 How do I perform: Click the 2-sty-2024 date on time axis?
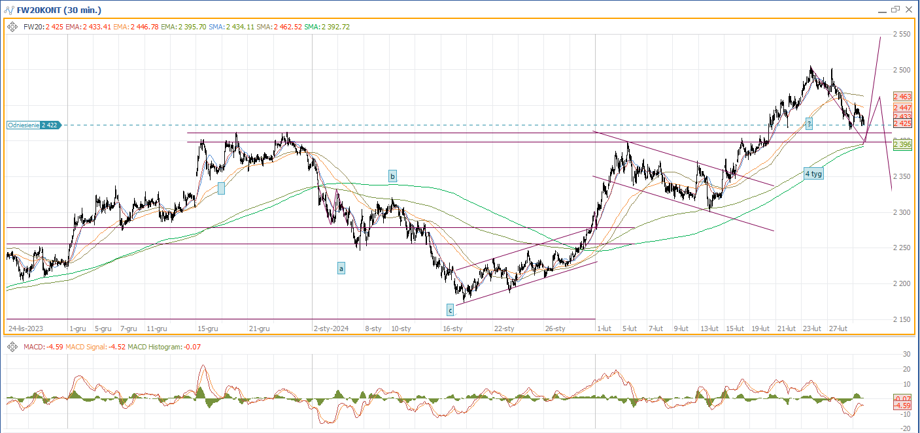coord(330,329)
